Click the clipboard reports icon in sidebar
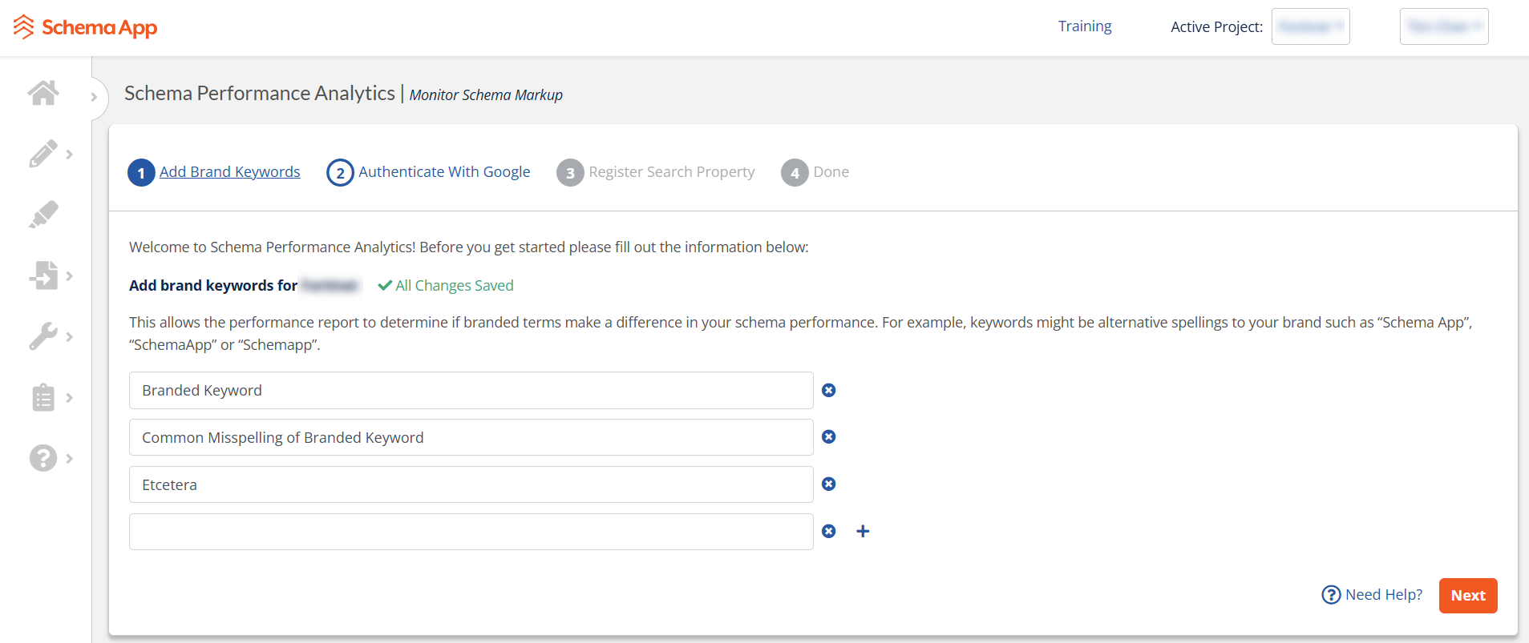The height and width of the screenshot is (643, 1529). pyautogui.click(x=43, y=397)
